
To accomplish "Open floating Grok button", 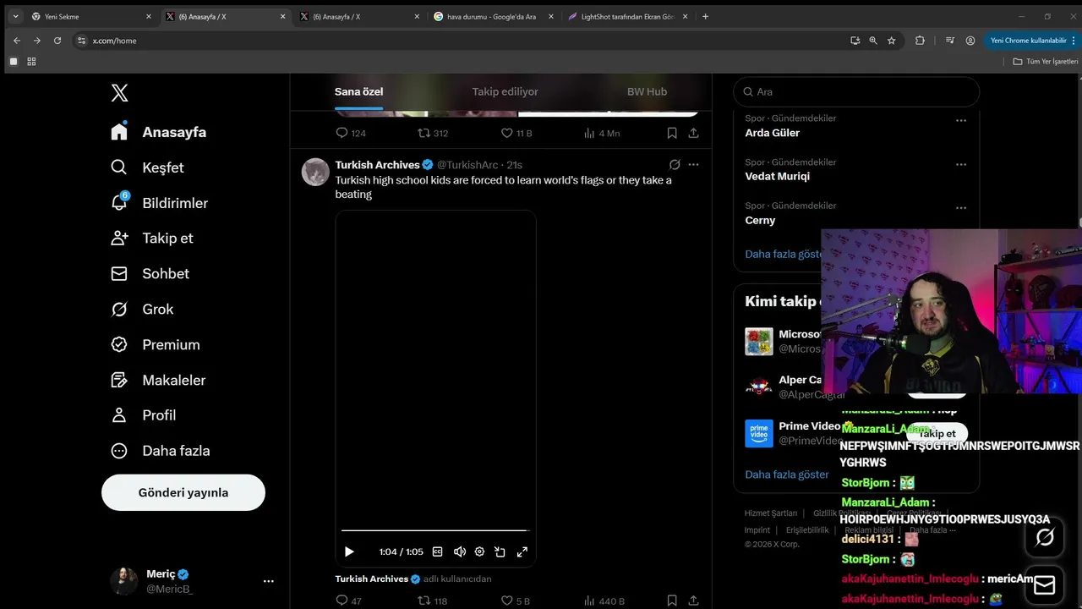I will point(1044,537).
